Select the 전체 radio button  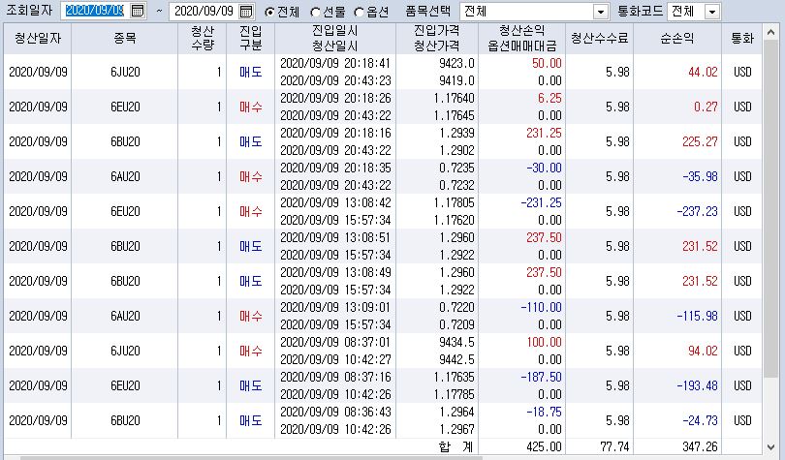[269, 12]
